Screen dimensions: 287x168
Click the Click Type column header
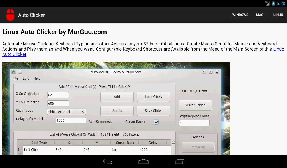click(x=39, y=143)
